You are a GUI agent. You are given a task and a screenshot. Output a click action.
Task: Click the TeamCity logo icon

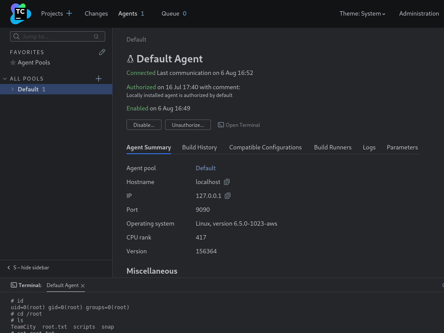click(20, 13)
